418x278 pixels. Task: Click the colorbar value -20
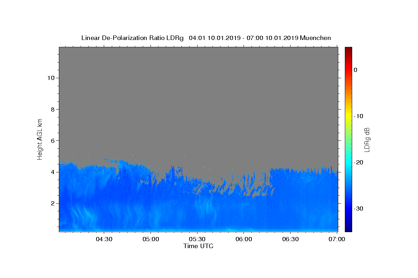coord(358,162)
